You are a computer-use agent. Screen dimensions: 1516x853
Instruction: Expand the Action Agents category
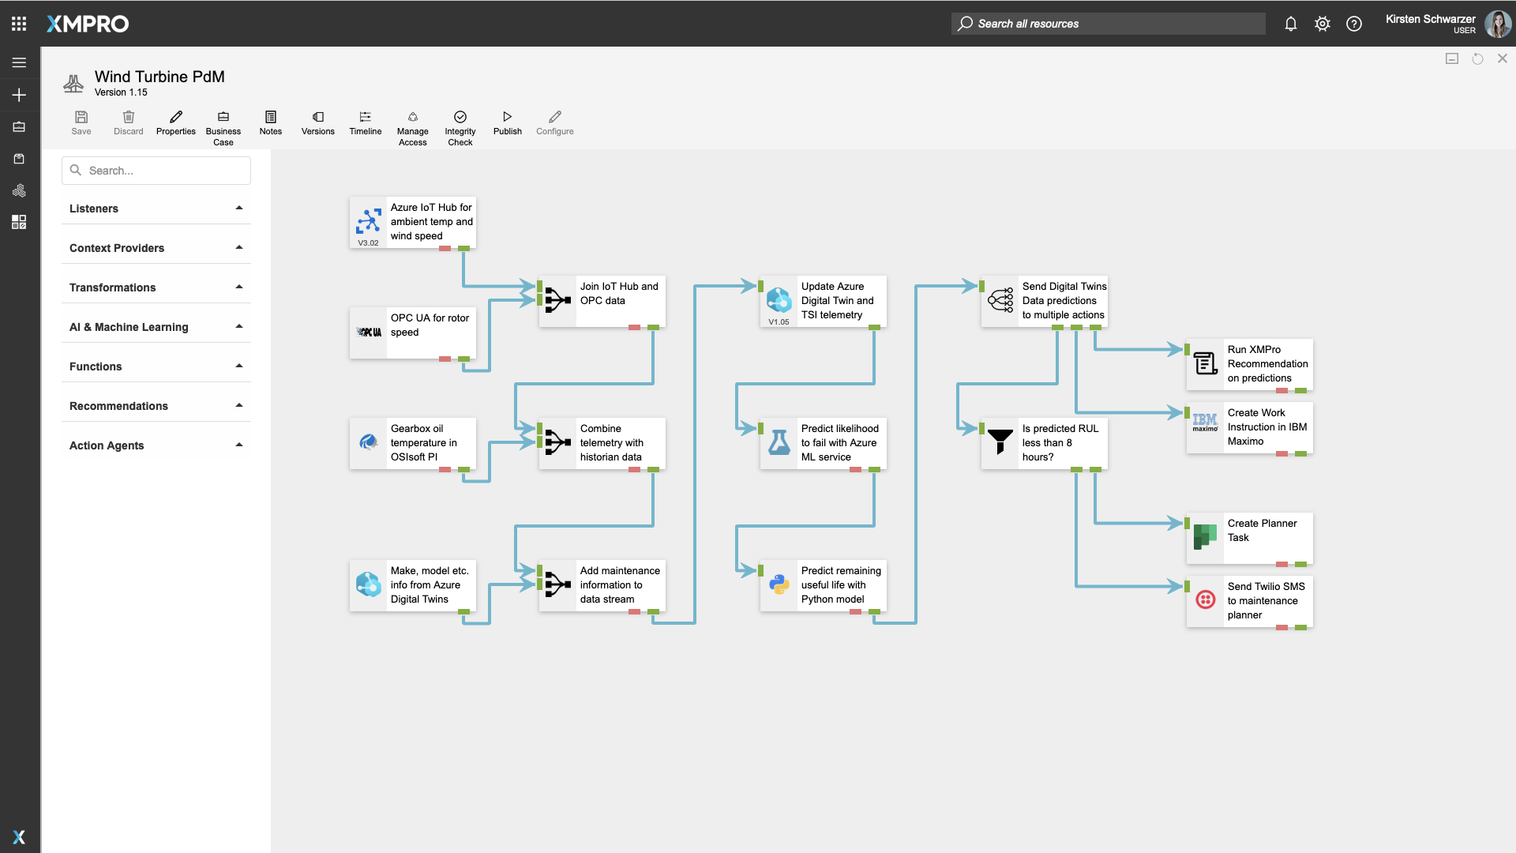[156, 445]
